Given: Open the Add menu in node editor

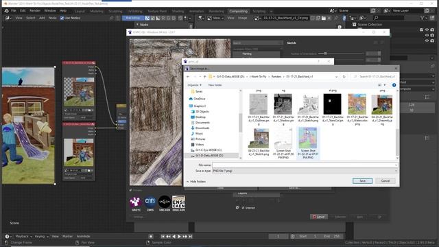Looking at the screenshot, I should pyautogui.click(x=42, y=18).
